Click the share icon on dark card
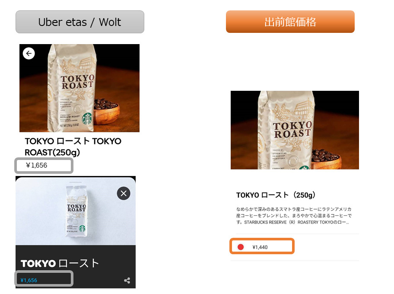 pyautogui.click(x=127, y=281)
